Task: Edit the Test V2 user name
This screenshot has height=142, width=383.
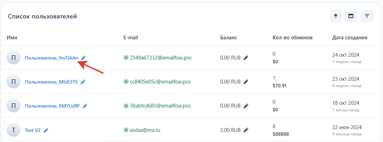Action: tap(46, 130)
